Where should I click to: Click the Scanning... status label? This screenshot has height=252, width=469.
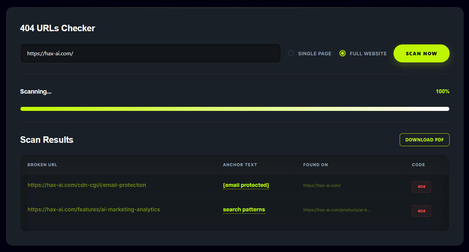tap(36, 92)
